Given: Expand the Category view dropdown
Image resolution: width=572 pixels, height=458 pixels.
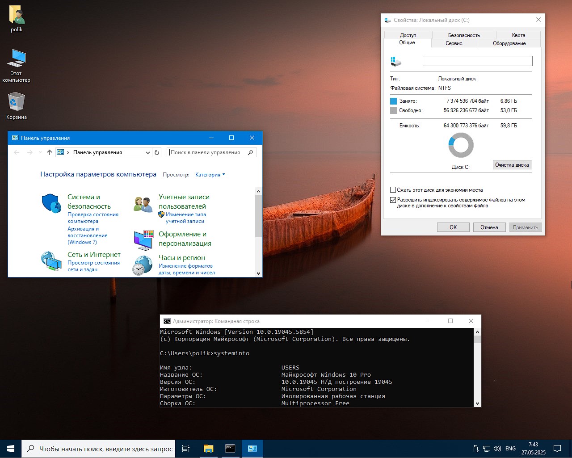Looking at the screenshot, I should [x=210, y=175].
